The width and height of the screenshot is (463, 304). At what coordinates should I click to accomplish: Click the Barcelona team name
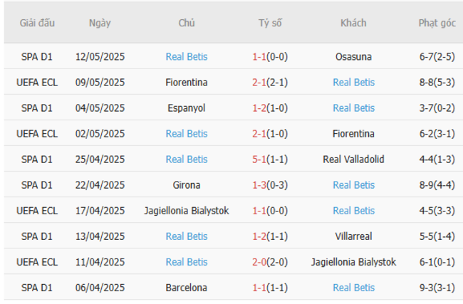[187, 288]
